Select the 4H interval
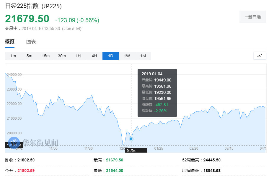This screenshot has width=269, height=177. pos(94,56)
